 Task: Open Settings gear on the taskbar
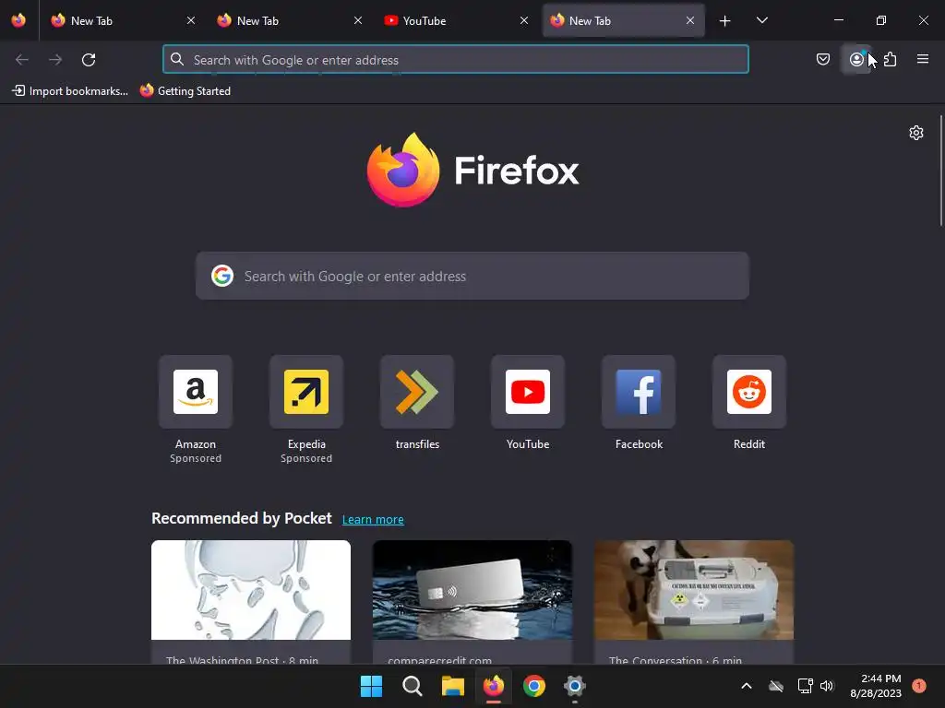575,686
